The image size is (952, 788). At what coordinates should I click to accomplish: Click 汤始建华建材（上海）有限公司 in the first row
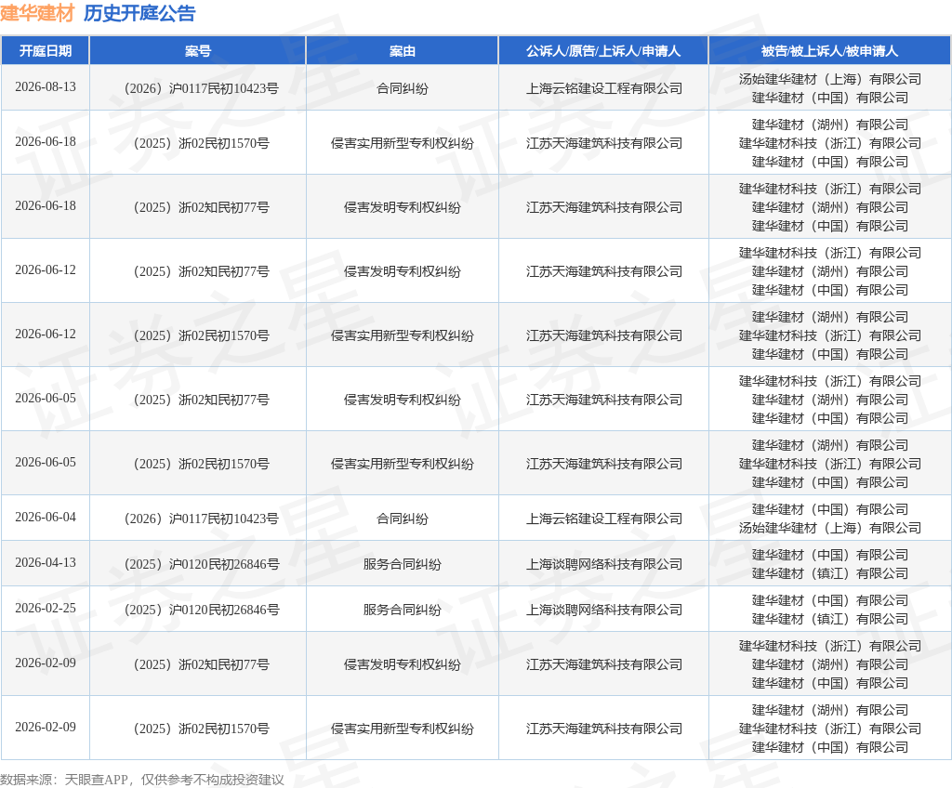point(830,79)
